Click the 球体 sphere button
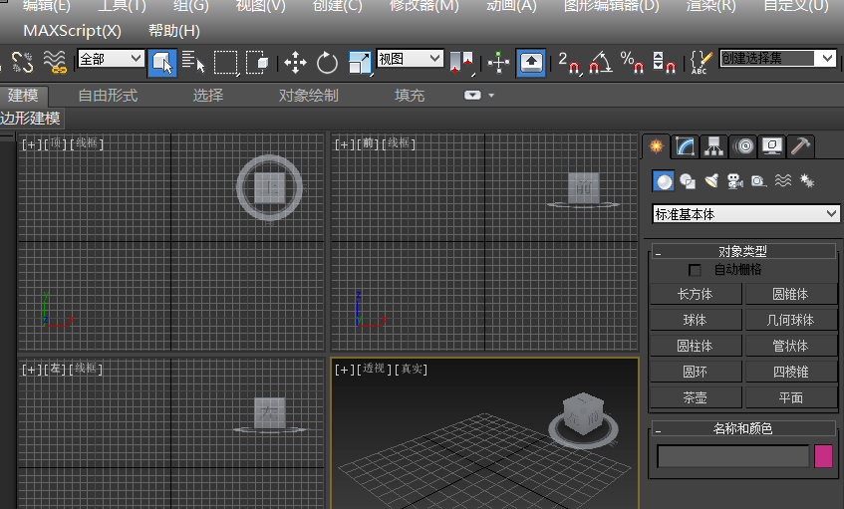This screenshot has height=509, width=844. (696, 320)
